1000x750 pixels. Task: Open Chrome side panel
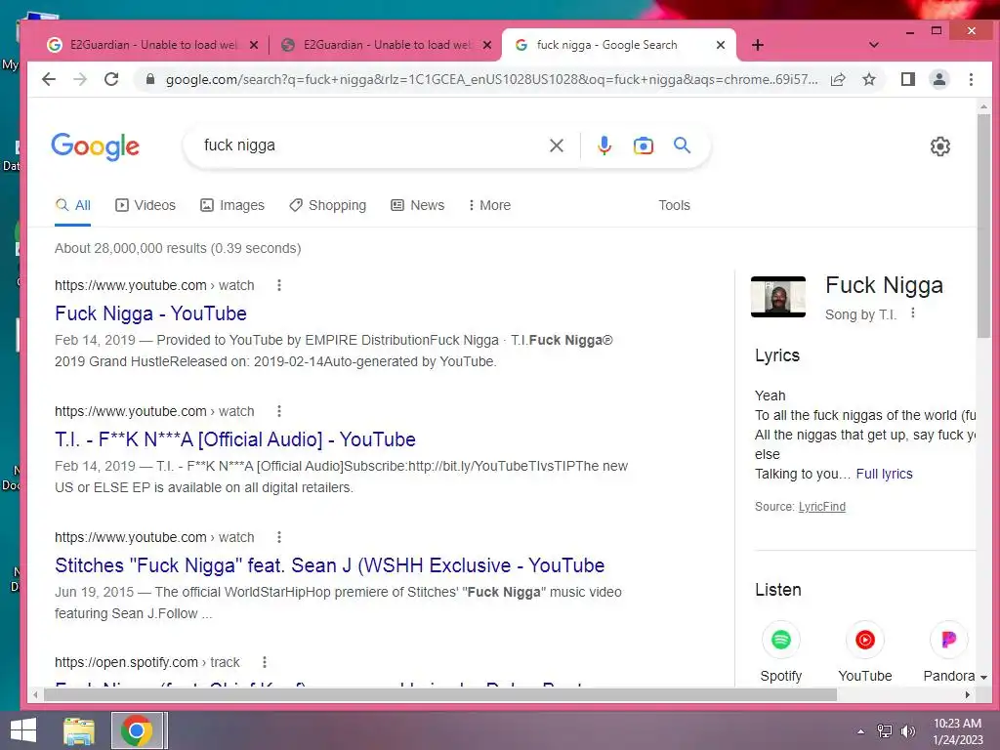(x=907, y=79)
